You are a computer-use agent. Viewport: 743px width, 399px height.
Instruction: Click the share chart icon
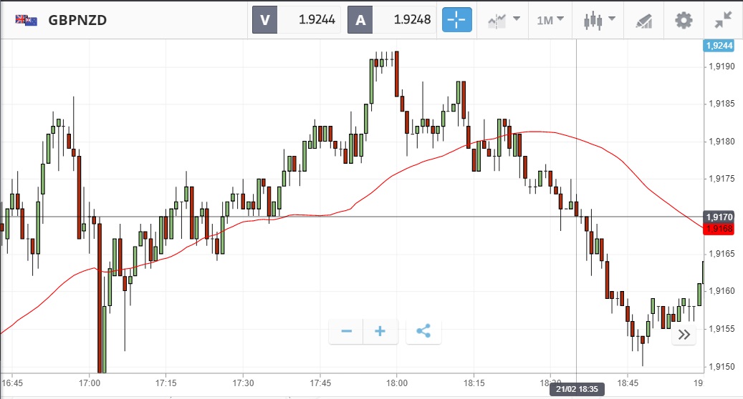click(x=423, y=332)
